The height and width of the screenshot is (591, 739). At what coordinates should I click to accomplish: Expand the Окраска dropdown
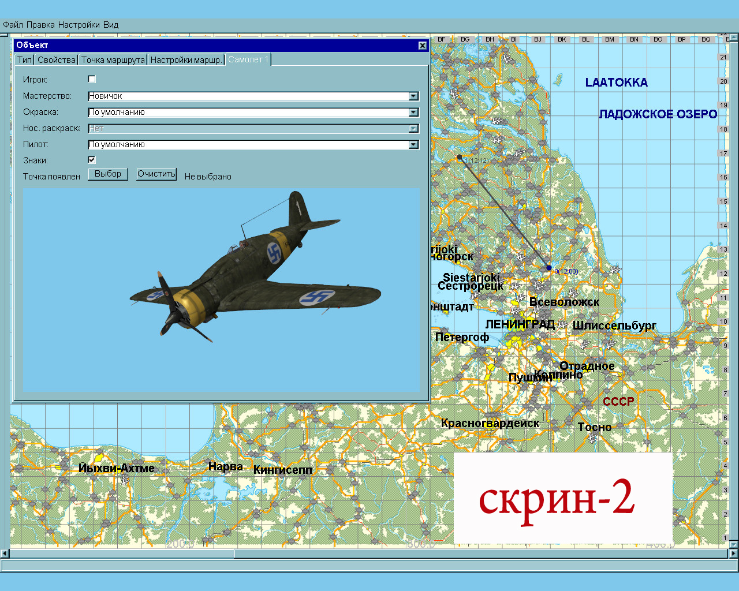click(413, 113)
